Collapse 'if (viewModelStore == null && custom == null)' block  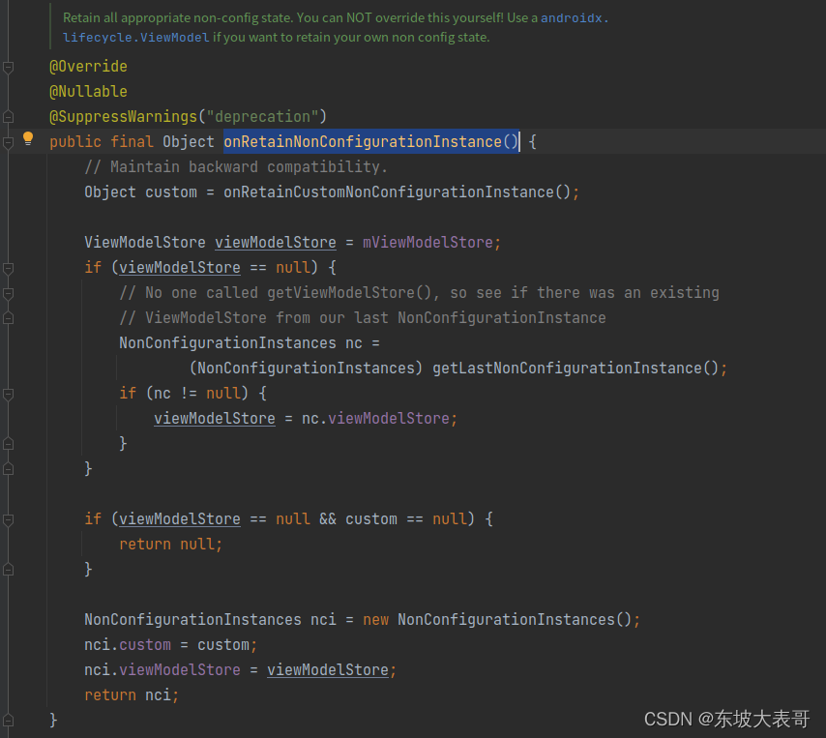point(8,519)
